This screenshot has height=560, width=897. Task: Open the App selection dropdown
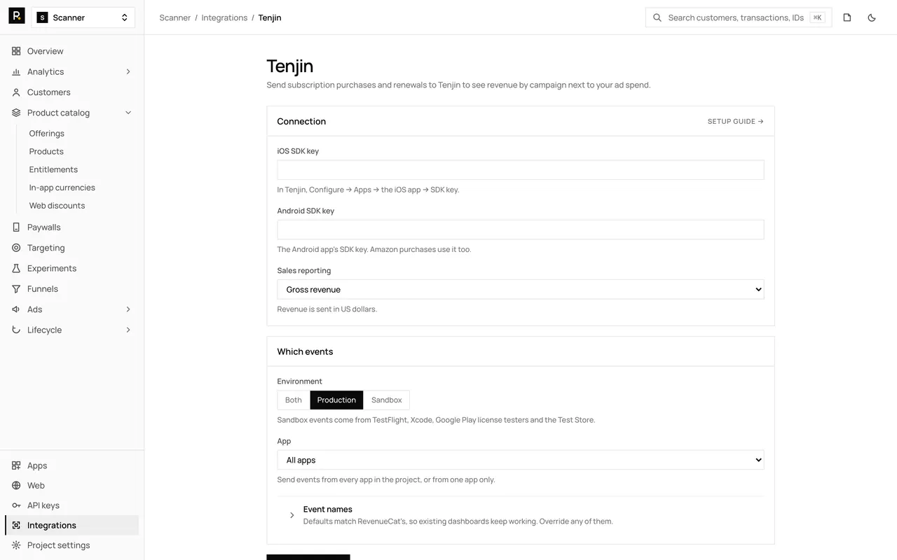click(x=521, y=460)
